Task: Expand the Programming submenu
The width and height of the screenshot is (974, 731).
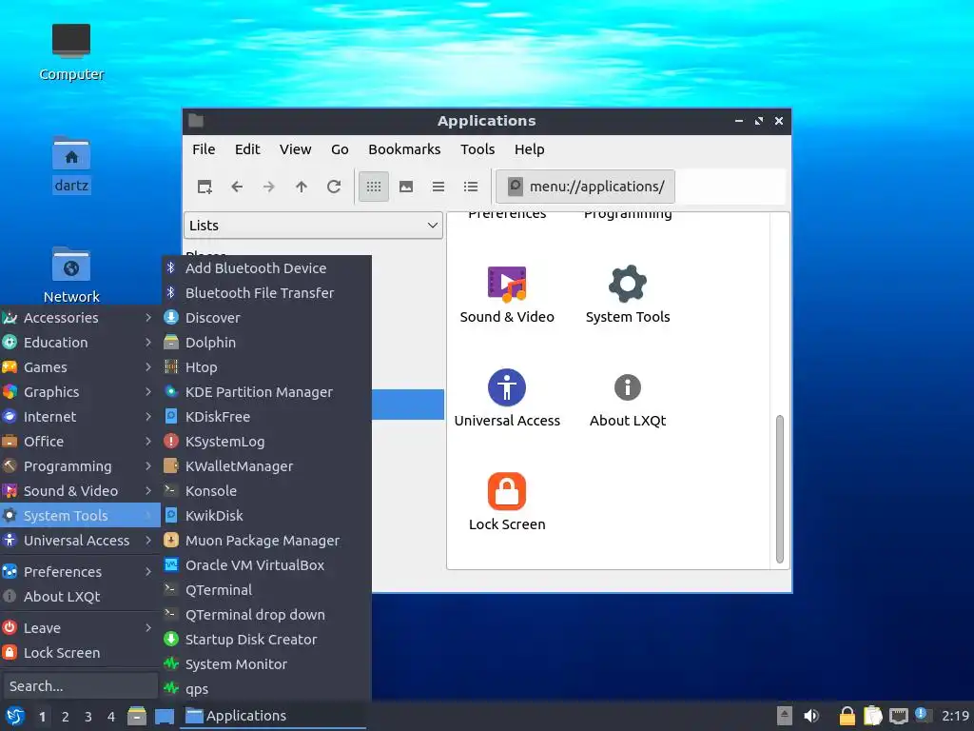Action: point(80,466)
